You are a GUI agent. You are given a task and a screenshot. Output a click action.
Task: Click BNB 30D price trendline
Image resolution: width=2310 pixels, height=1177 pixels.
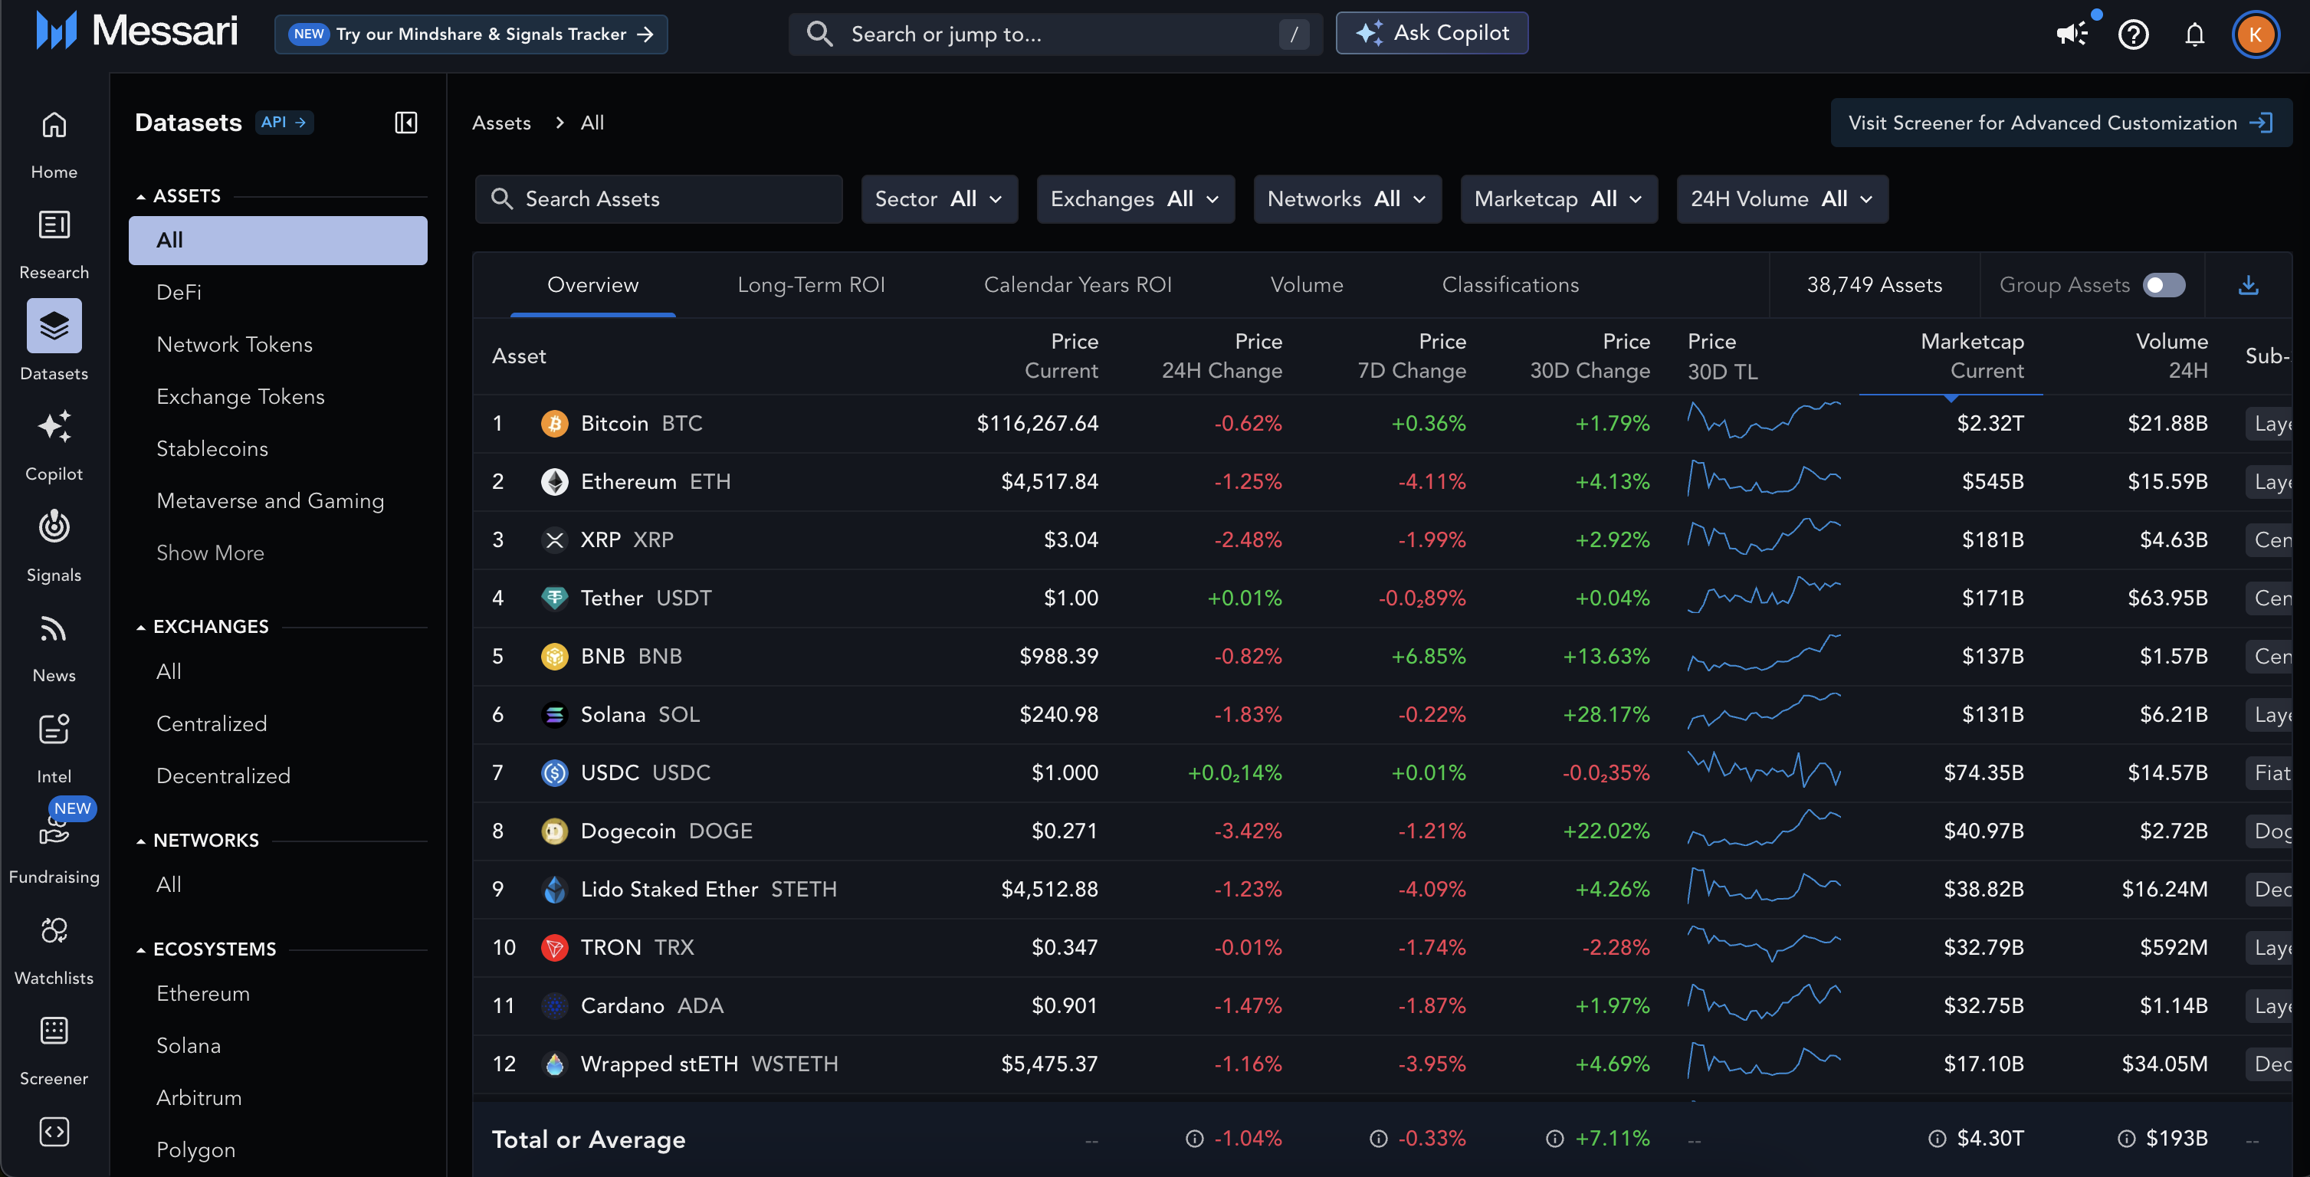click(1764, 654)
